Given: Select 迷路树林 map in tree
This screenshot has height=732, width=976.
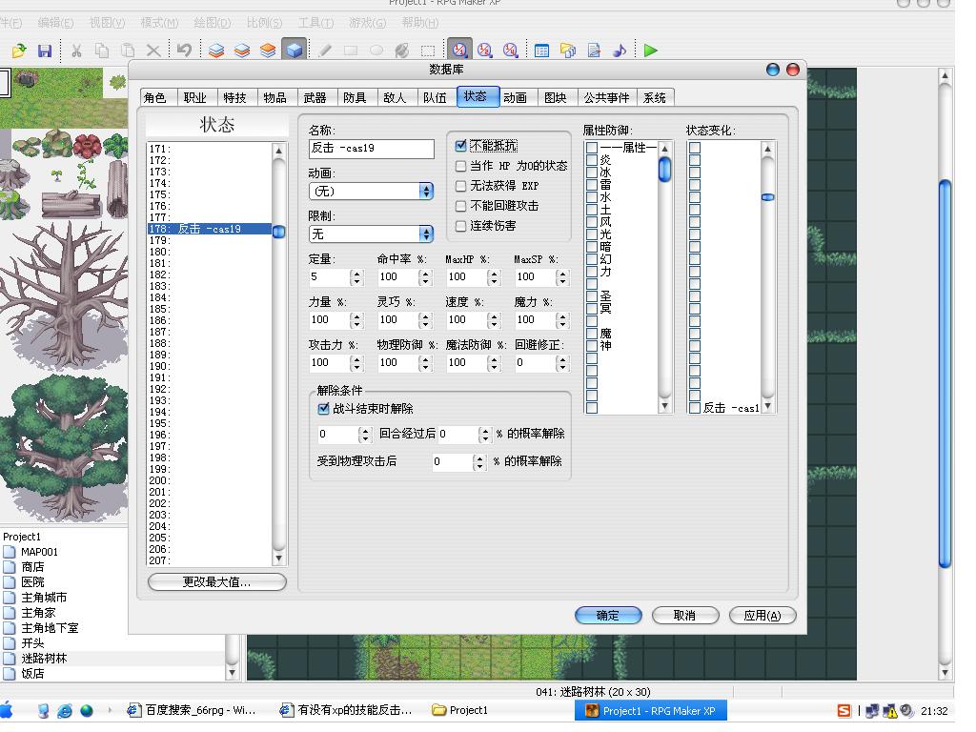Looking at the screenshot, I should click(44, 659).
